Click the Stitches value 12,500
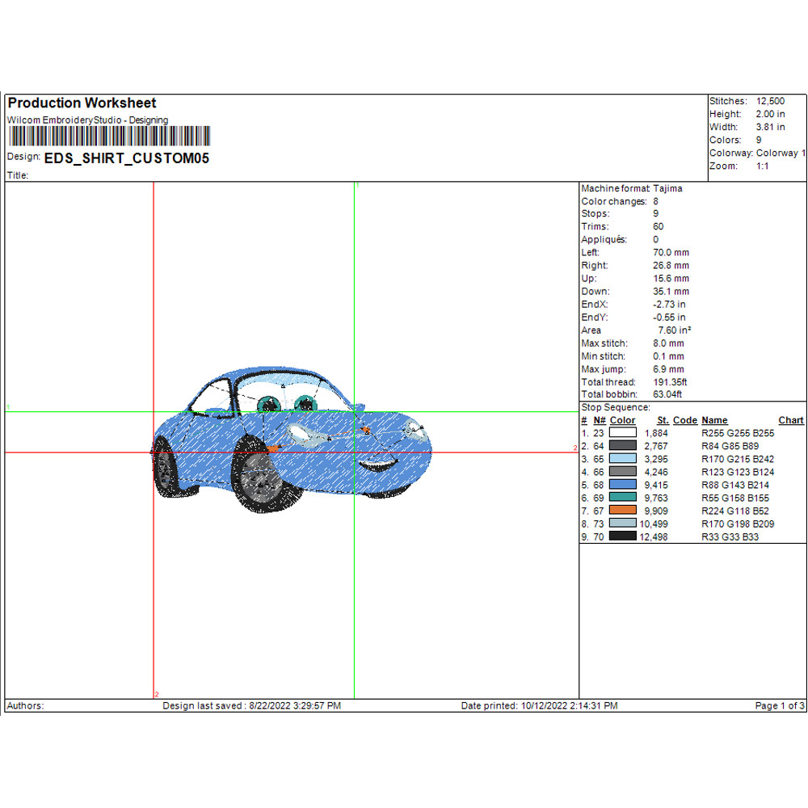The width and height of the screenshot is (808, 808). coord(770,101)
